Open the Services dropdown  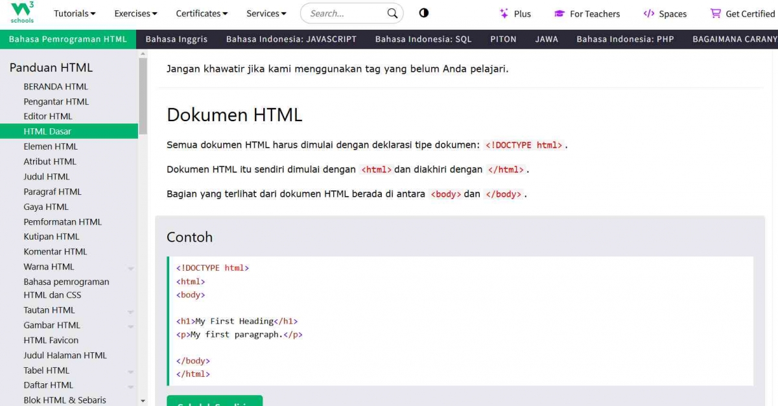(265, 13)
